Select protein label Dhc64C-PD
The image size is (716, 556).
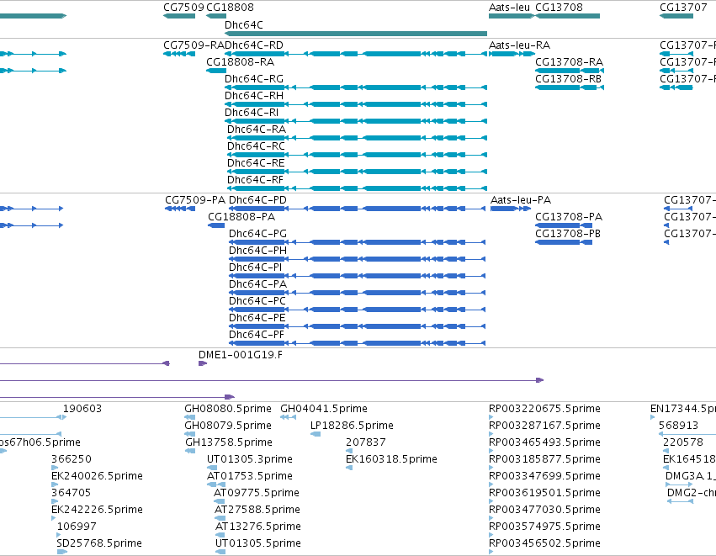[x=257, y=200]
